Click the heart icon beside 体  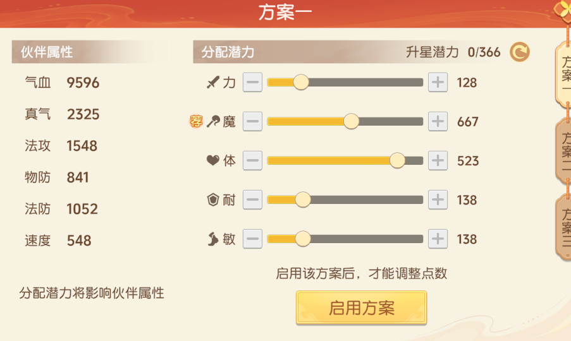tap(212, 161)
